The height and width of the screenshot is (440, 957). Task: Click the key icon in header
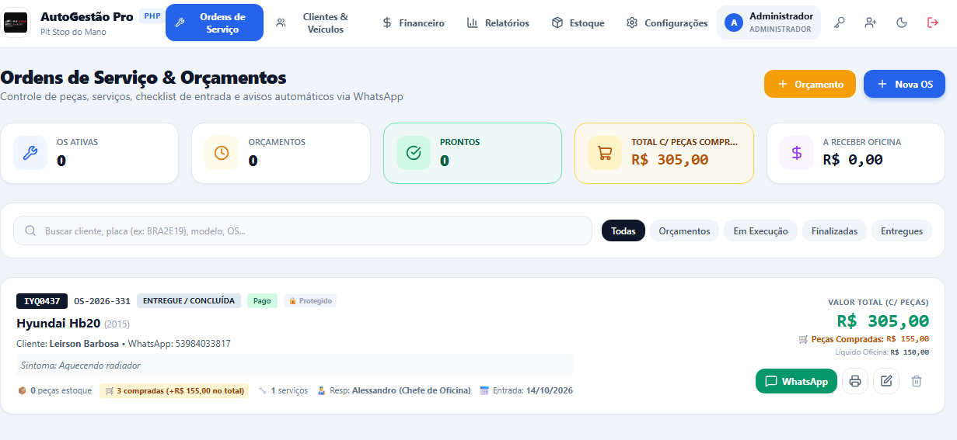840,23
